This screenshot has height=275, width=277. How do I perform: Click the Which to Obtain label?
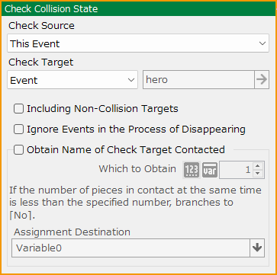pos(137,169)
